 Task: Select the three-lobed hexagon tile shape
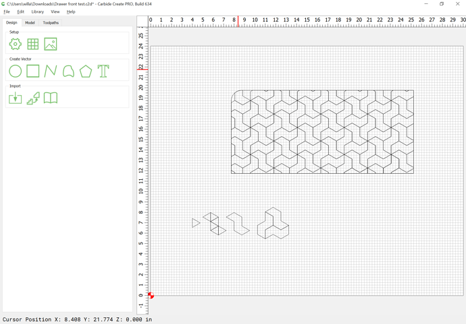click(x=273, y=223)
